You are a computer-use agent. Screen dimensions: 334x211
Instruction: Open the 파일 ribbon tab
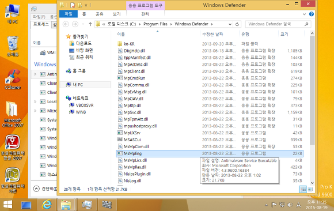coord(69,14)
